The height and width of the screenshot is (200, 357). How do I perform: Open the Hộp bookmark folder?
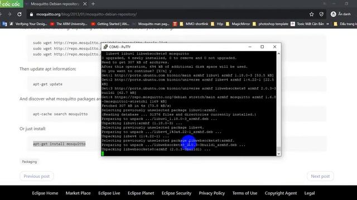tap(217, 24)
